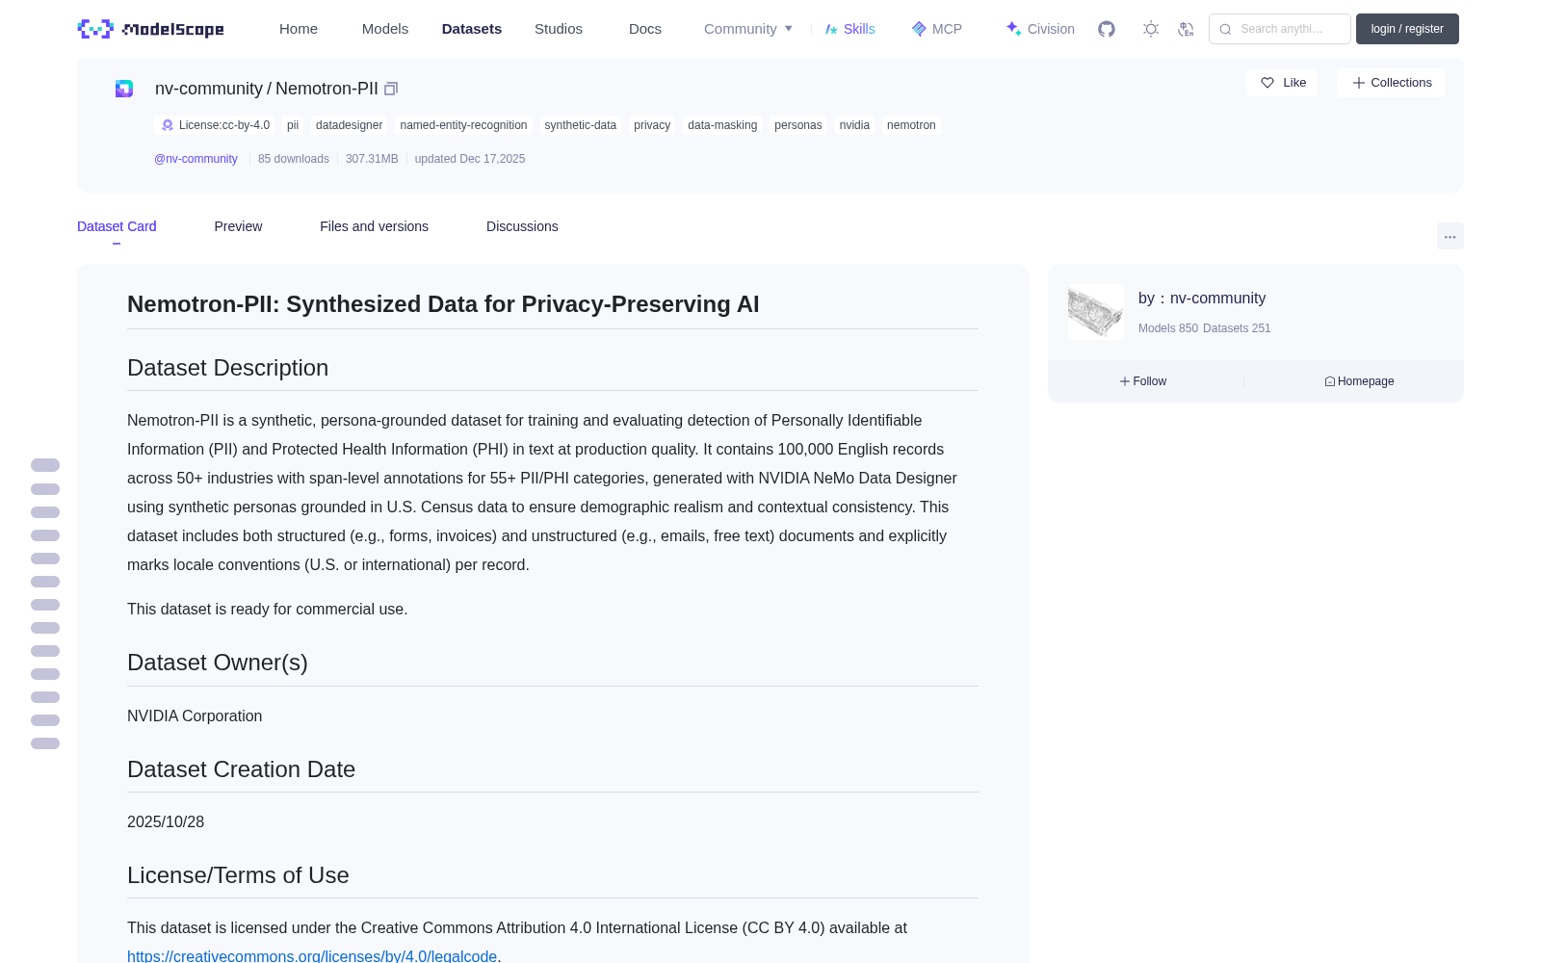Open the Creative Commons legalcode link
1541x963 pixels.
click(312, 956)
